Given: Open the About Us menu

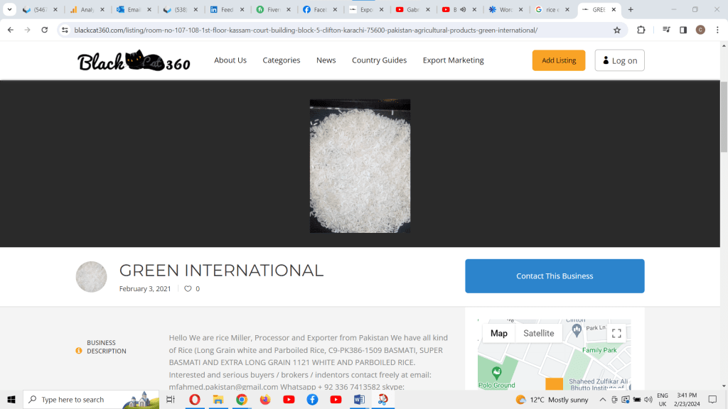Looking at the screenshot, I should tap(230, 60).
